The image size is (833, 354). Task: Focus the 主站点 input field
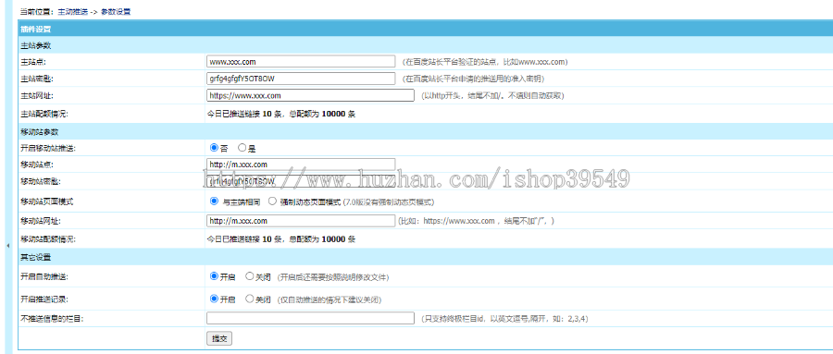point(301,62)
